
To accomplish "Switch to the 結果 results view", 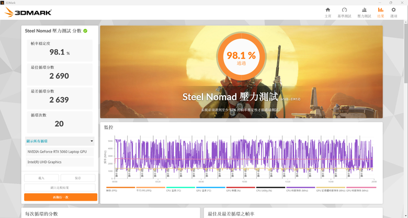I will click(381, 13).
